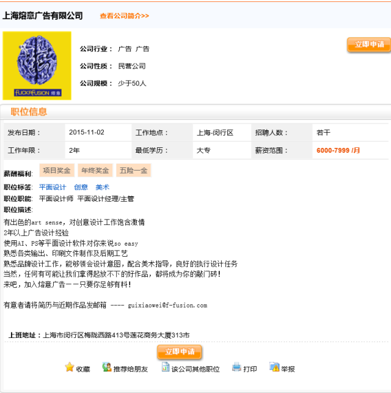Click the 职位信息 section heading
This screenshot has height=393, width=391.
coord(29,112)
